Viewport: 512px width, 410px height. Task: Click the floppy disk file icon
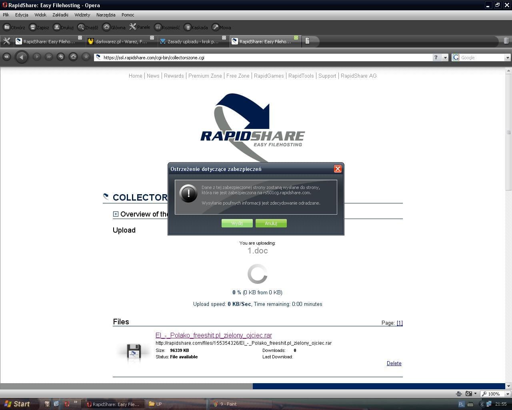pyautogui.click(x=134, y=351)
